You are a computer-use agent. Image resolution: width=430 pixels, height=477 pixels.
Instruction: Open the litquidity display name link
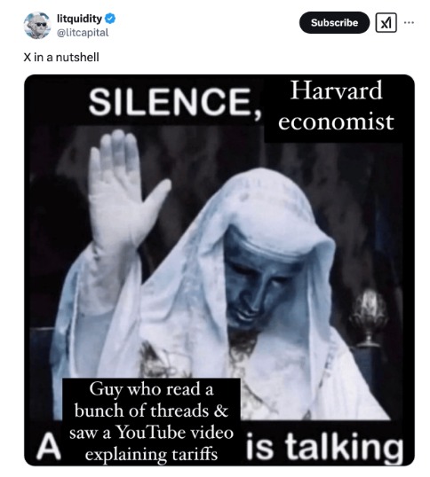pyautogui.click(x=80, y=19)
